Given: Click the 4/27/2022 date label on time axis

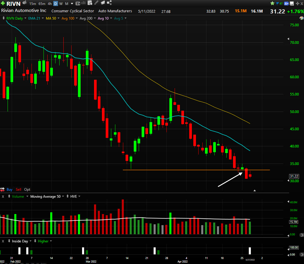Looking at the screenshot, I should pyautogui.click(x=250, y=260).
